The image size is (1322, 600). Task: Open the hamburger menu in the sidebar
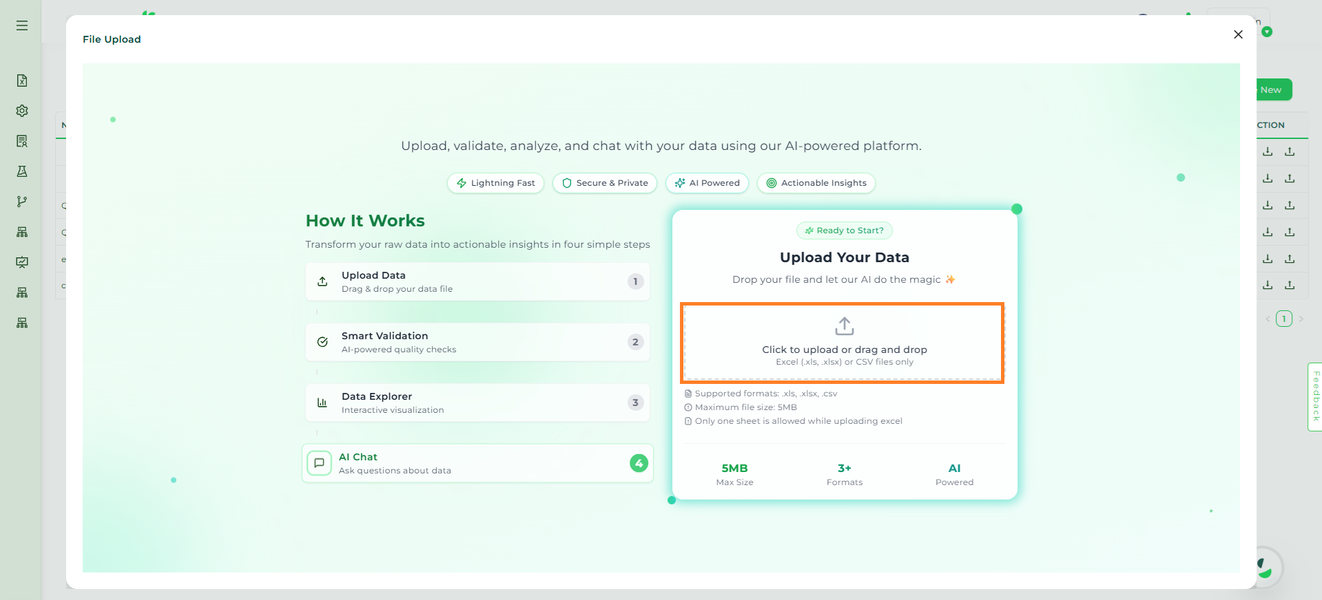pos(22,25)
